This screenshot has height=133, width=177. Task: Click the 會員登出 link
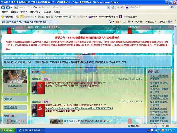pyautogui.click(x=46, y=27)
